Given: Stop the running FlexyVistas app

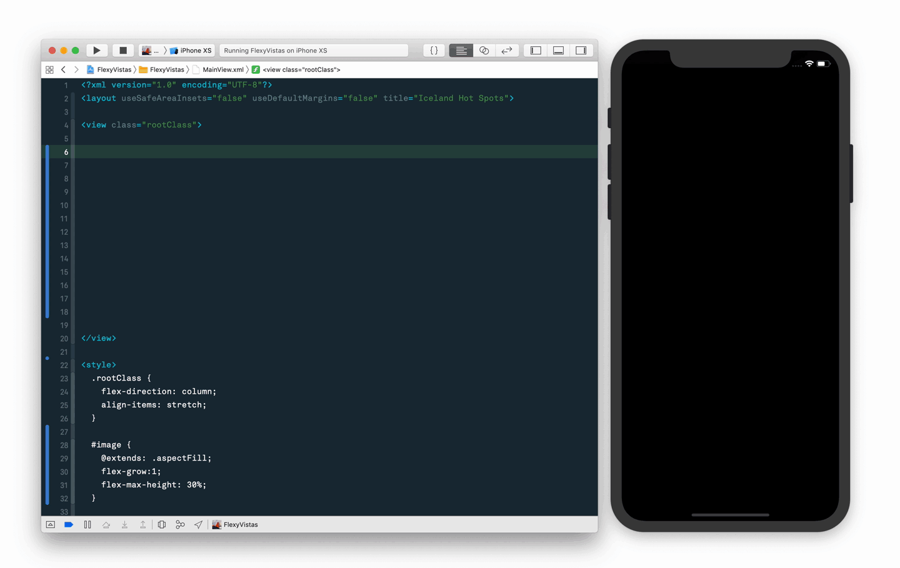Looking at the screenshot, I should [x=123, y=51].
